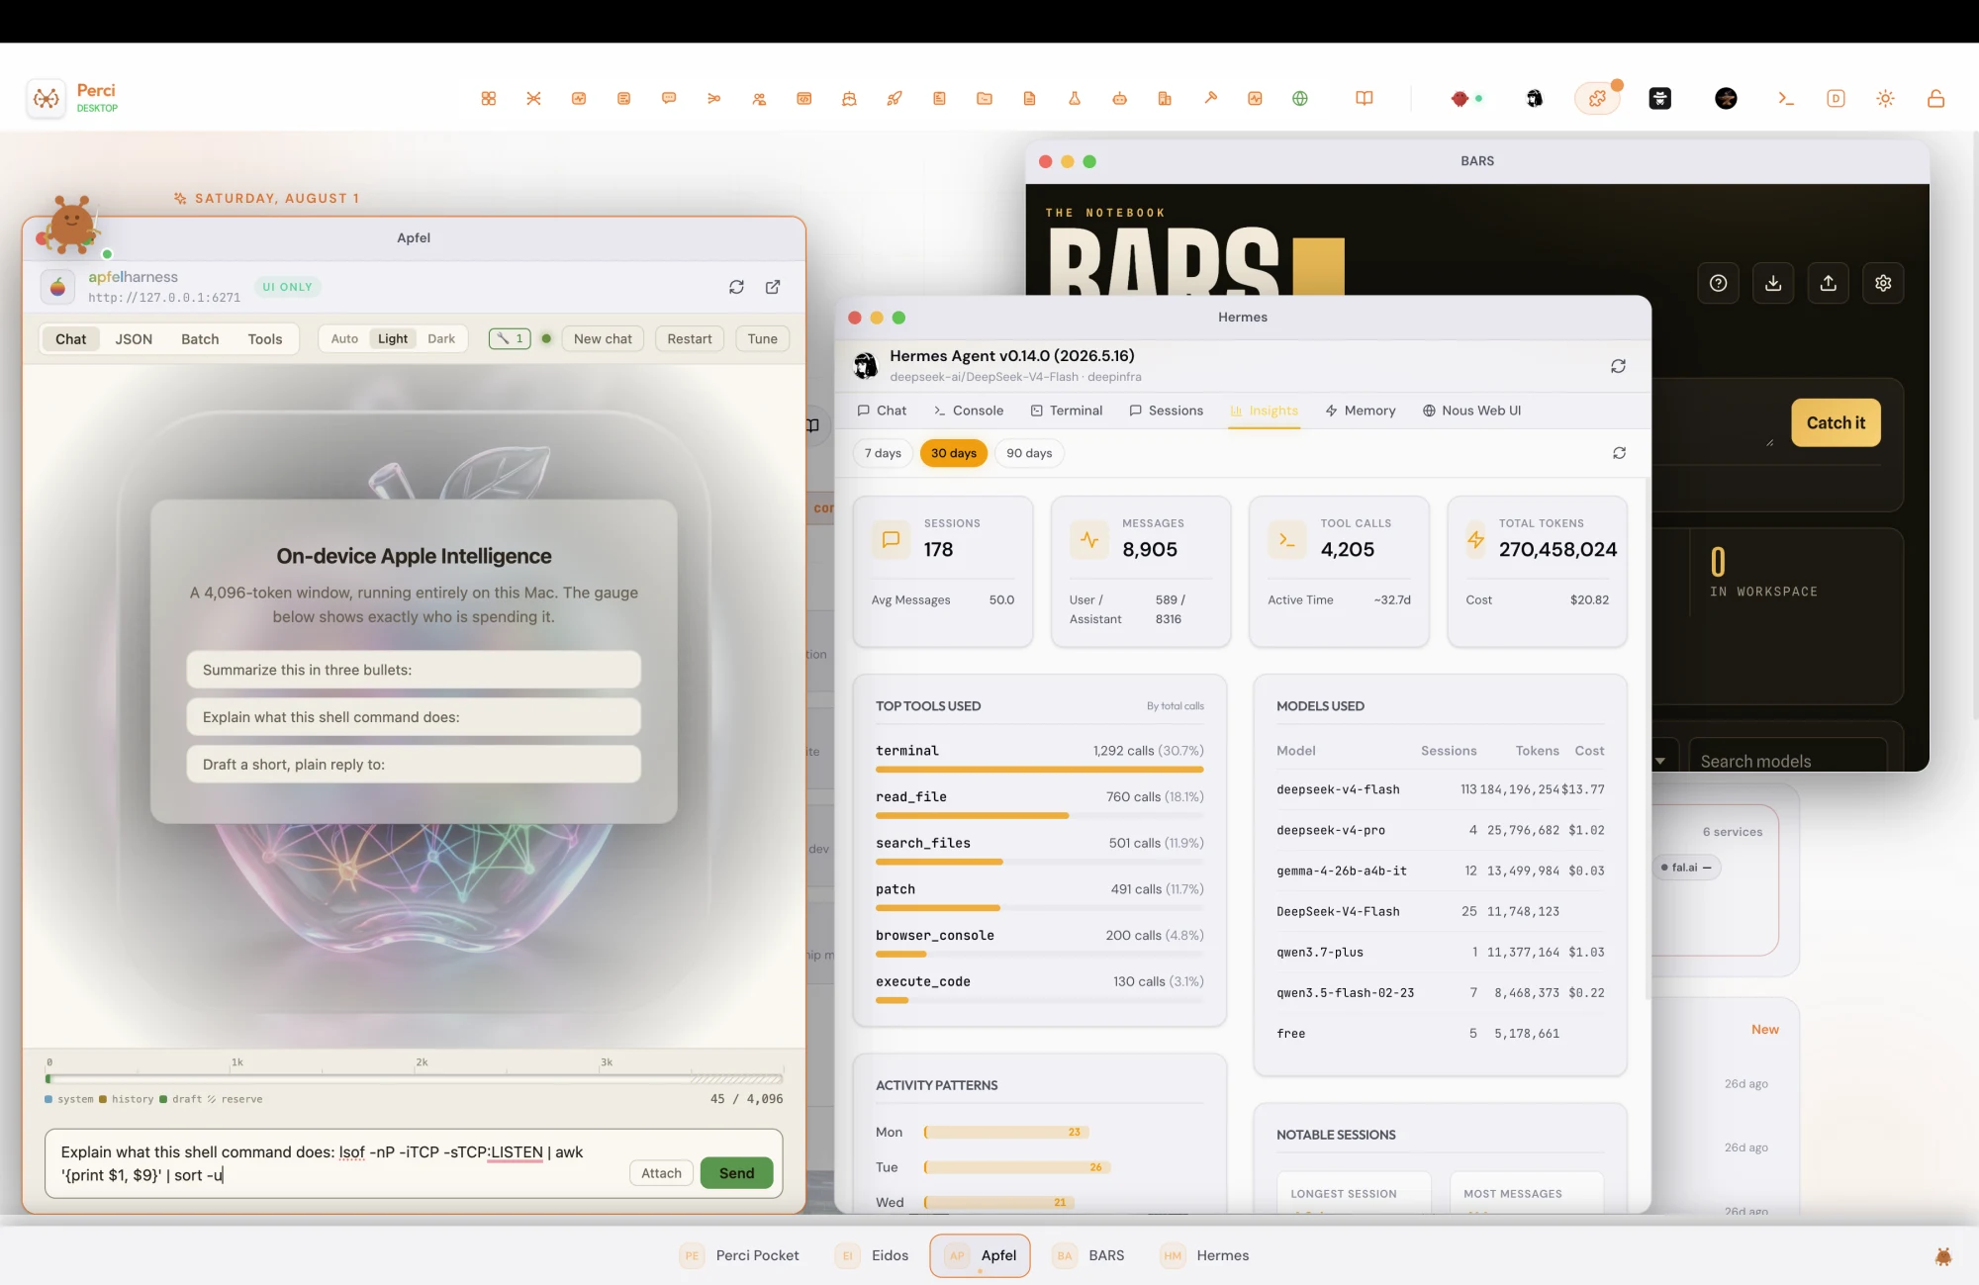Click the Apfel token usage gauge bar
Screen dimensions: 1979x1285
[x=415, y=1078]
